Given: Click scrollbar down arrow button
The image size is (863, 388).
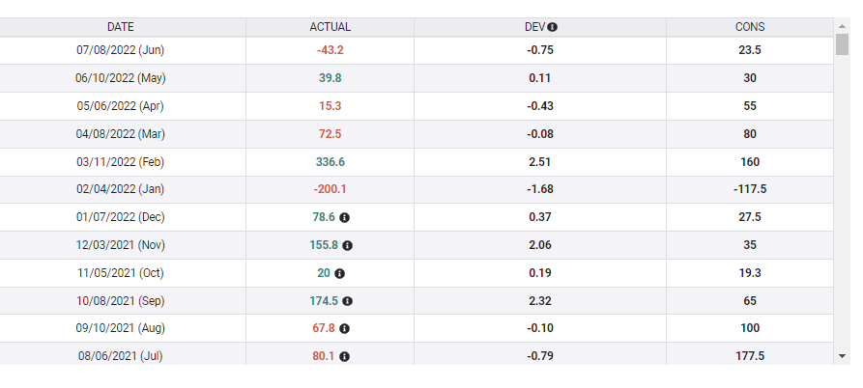Looking at the screenshot, I should pos(842,357).
